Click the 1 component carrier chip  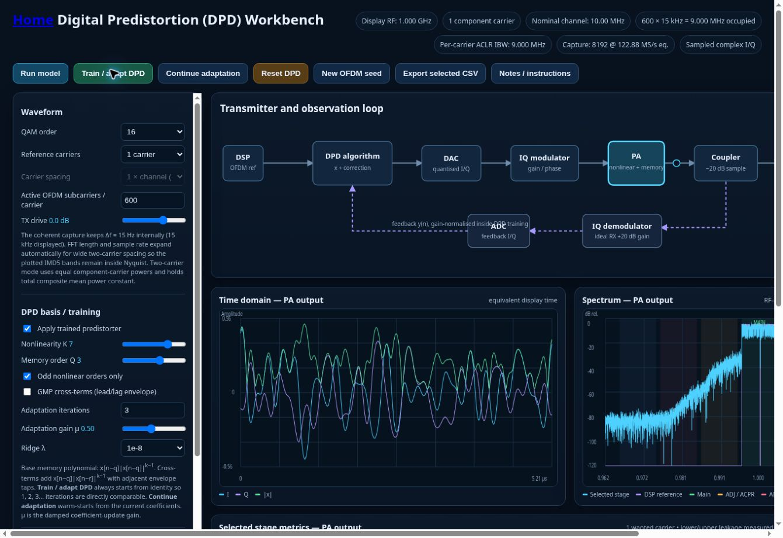(482, 21)
